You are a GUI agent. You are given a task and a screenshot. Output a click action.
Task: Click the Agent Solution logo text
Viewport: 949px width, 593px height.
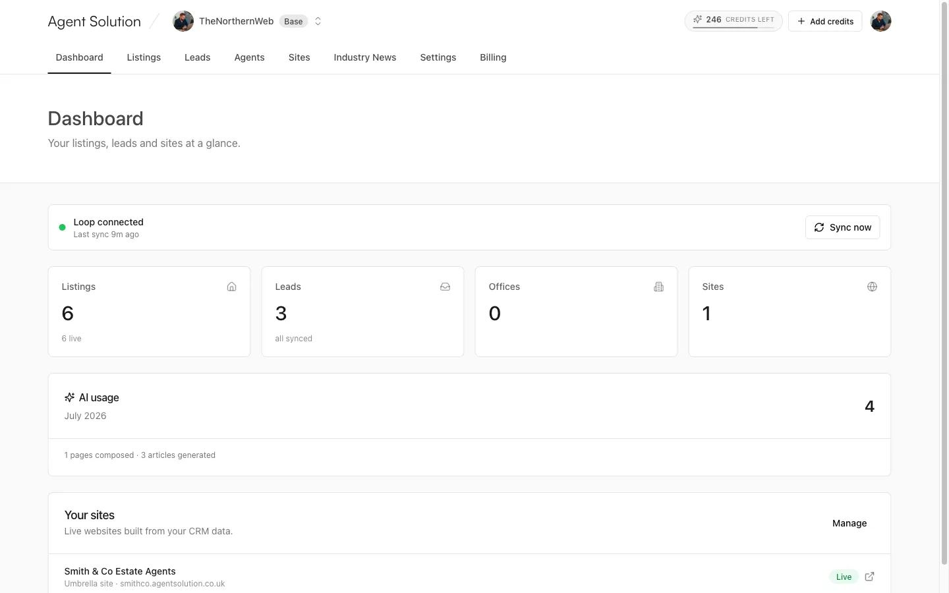[x=94, y=21]
